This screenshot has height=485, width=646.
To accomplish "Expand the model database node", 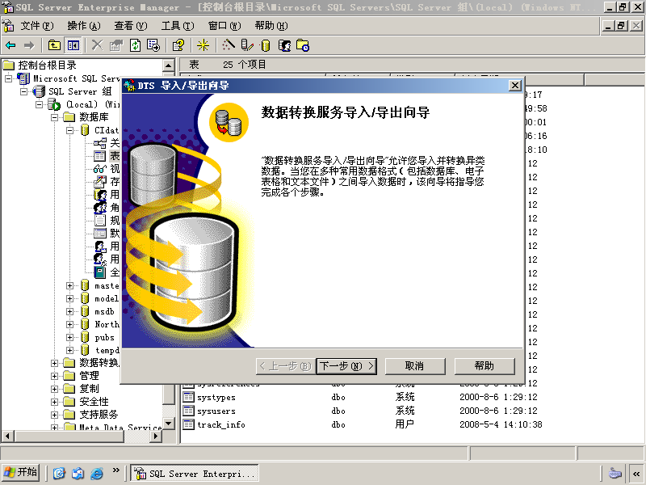I will click(70, 298).
